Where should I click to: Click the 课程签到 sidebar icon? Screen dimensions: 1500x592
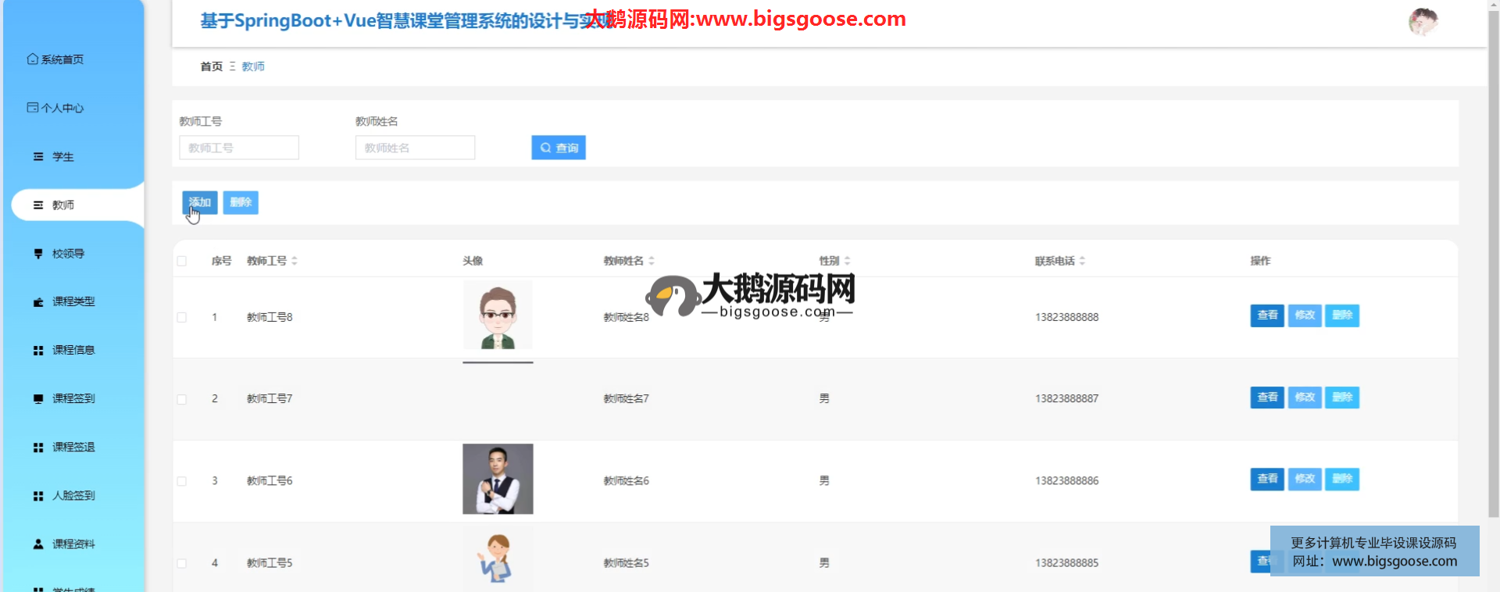click(38, 399)
